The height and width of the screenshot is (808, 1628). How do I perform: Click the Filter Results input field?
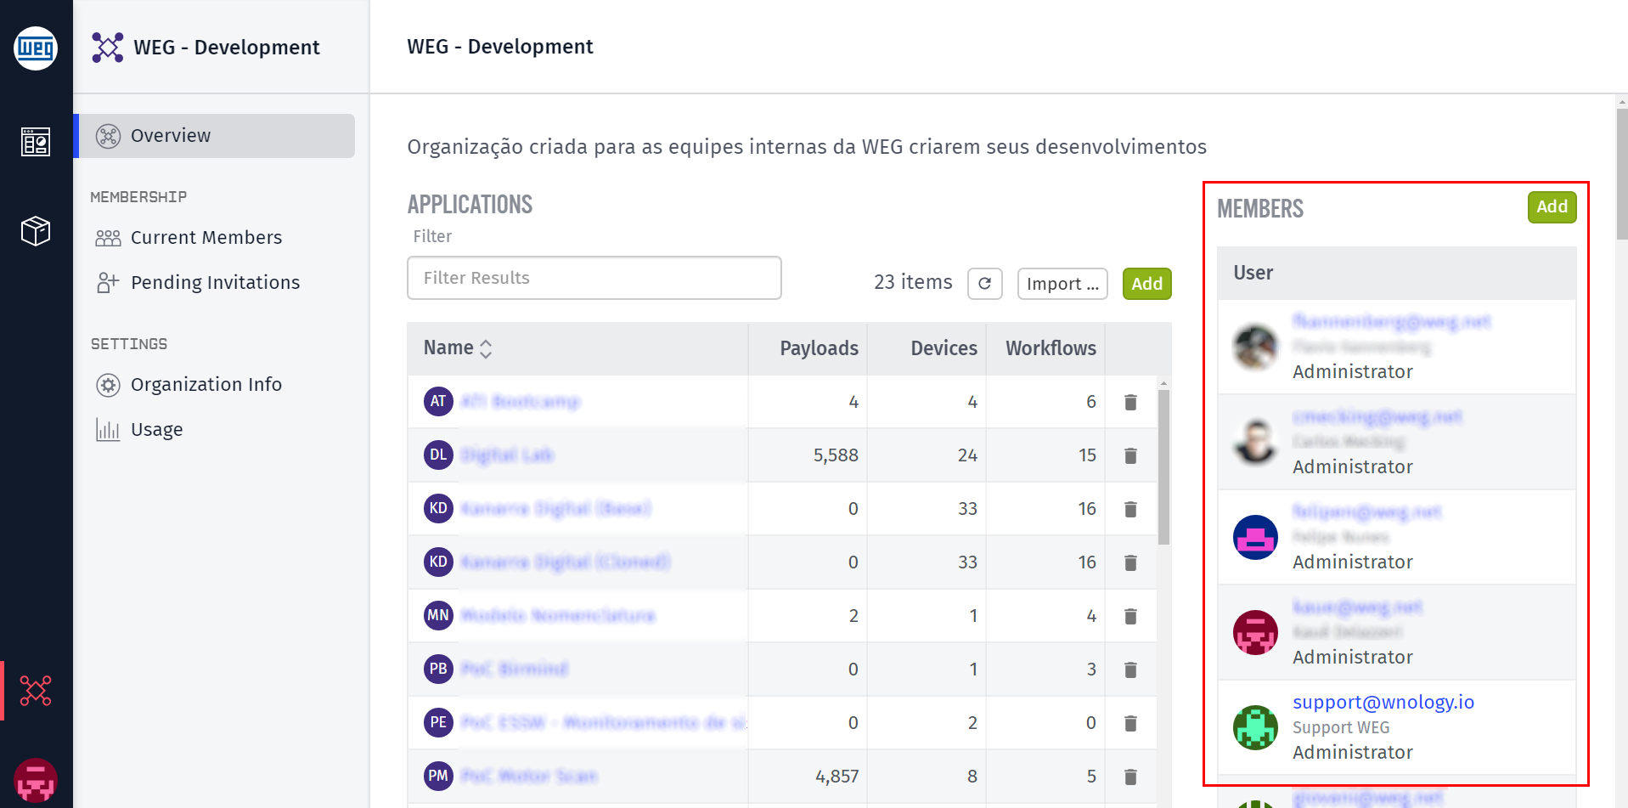pyautogui.click(x=594, y=278)
